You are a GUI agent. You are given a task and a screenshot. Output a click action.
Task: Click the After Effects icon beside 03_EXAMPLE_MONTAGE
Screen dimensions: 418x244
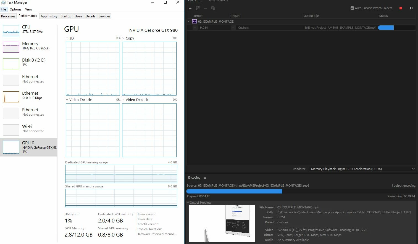(194, 22)
